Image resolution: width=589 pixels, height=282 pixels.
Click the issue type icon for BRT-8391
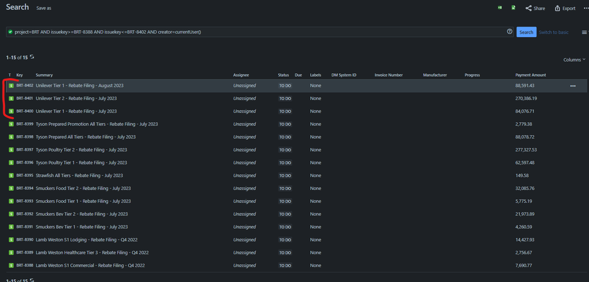click(11, 227)
